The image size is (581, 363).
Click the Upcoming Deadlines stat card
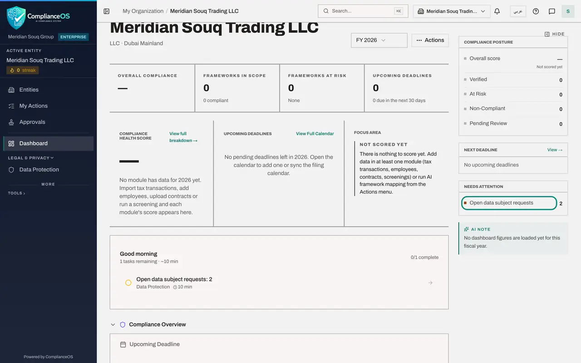click(x=406, y=88)
